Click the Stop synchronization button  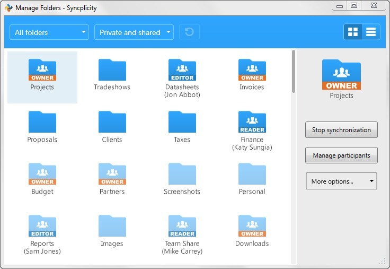(341, 130)
